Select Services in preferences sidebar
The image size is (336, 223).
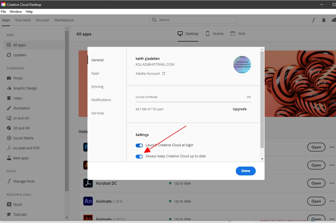pyautogui.click(x=98, y=113)
